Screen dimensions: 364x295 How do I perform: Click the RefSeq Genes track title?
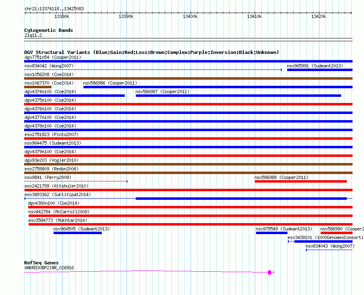coord(41,263)
